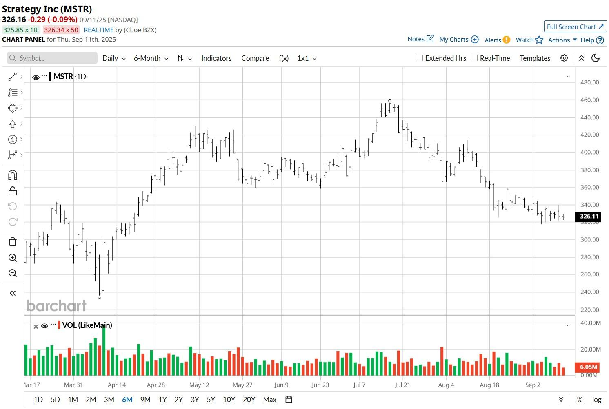
Task: Select the 9M time range
Action: pyautogui.click(x=145, y=400)
